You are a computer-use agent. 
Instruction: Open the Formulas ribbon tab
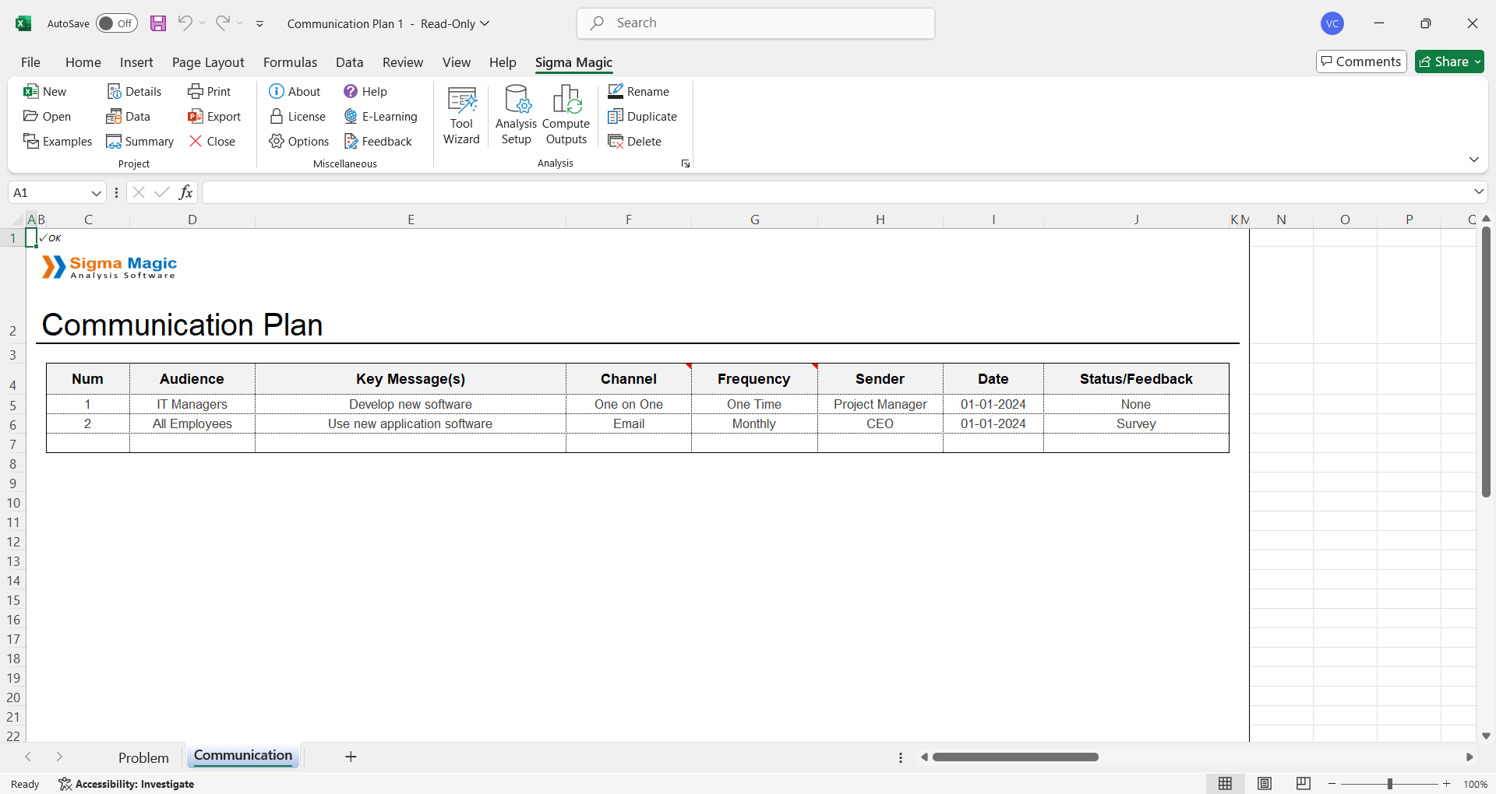[290, 62]
